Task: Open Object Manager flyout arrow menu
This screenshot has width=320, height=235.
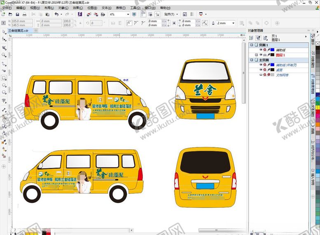Action: click(x=306, y=37)
